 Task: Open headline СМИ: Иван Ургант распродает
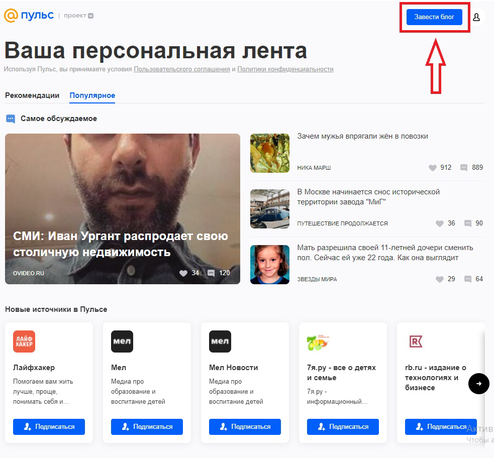pos(120,244)
